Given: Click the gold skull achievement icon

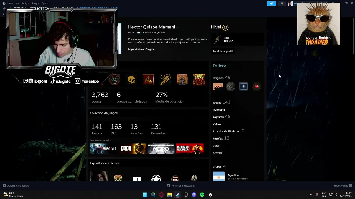Looking at the screenshot, I should (131, 80).
